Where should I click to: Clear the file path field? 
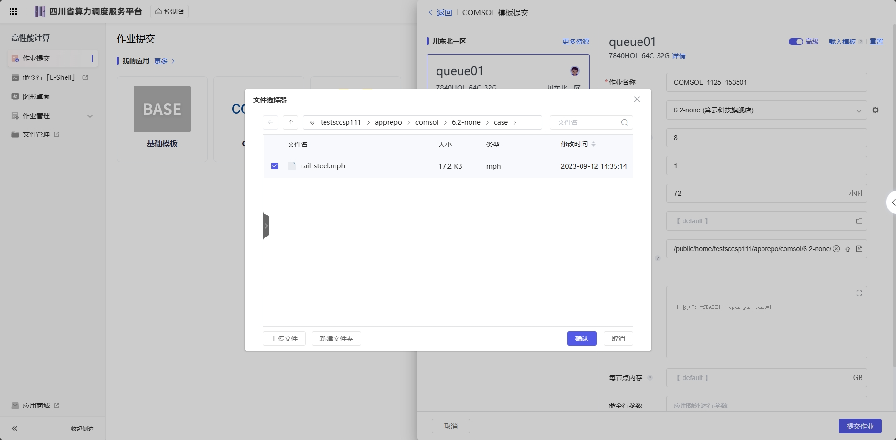coord(836,249)
